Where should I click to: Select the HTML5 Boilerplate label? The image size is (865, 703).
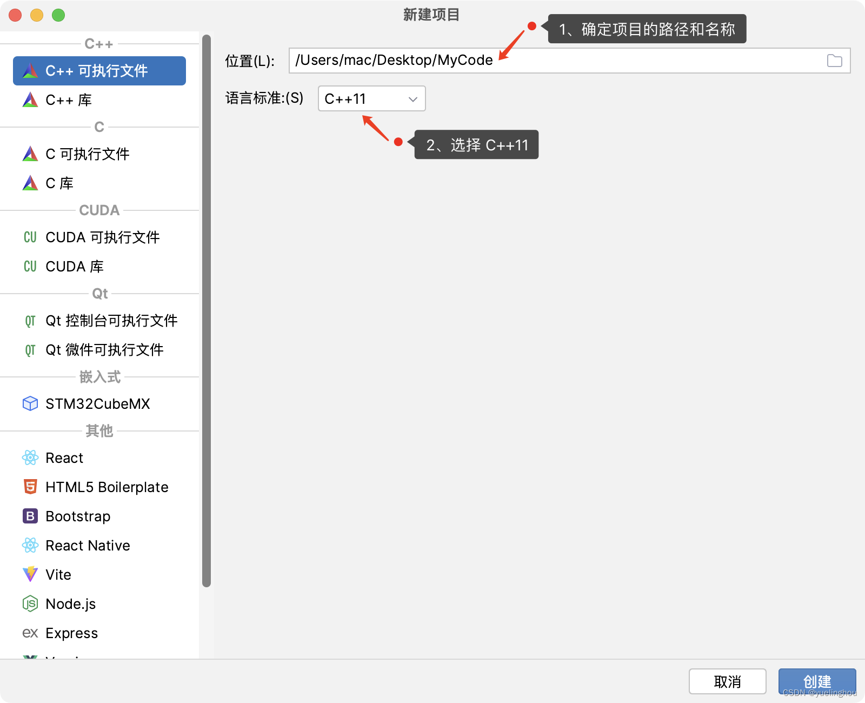tap(107, 487)
